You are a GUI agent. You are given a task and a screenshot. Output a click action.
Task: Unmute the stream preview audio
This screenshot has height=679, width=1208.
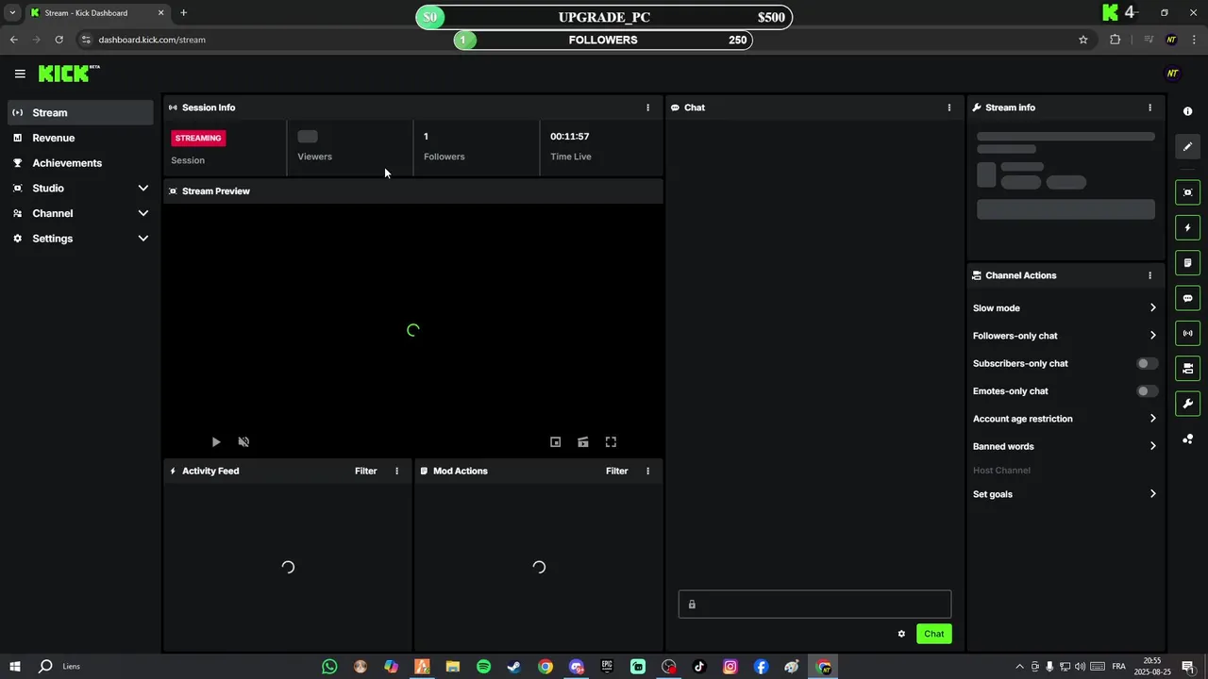(243, 441)
